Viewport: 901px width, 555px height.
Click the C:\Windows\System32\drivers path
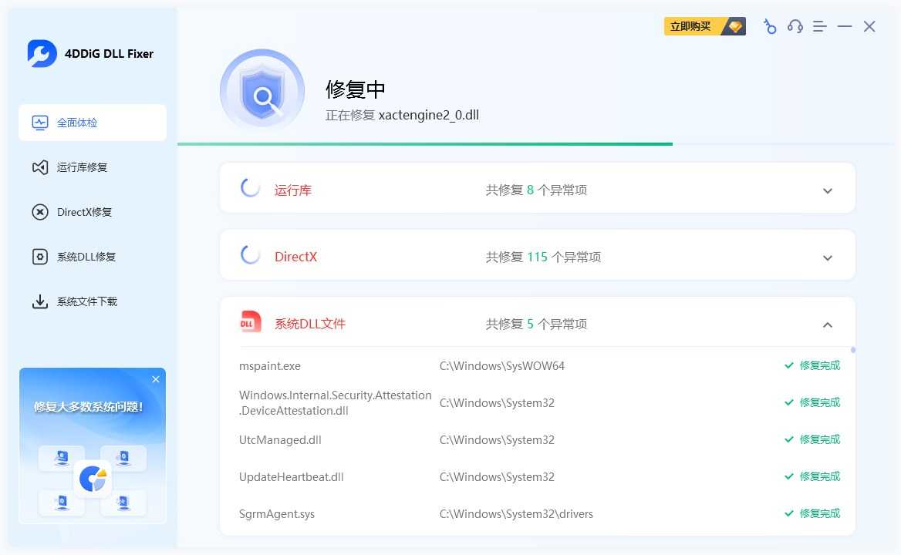(516, 514)
